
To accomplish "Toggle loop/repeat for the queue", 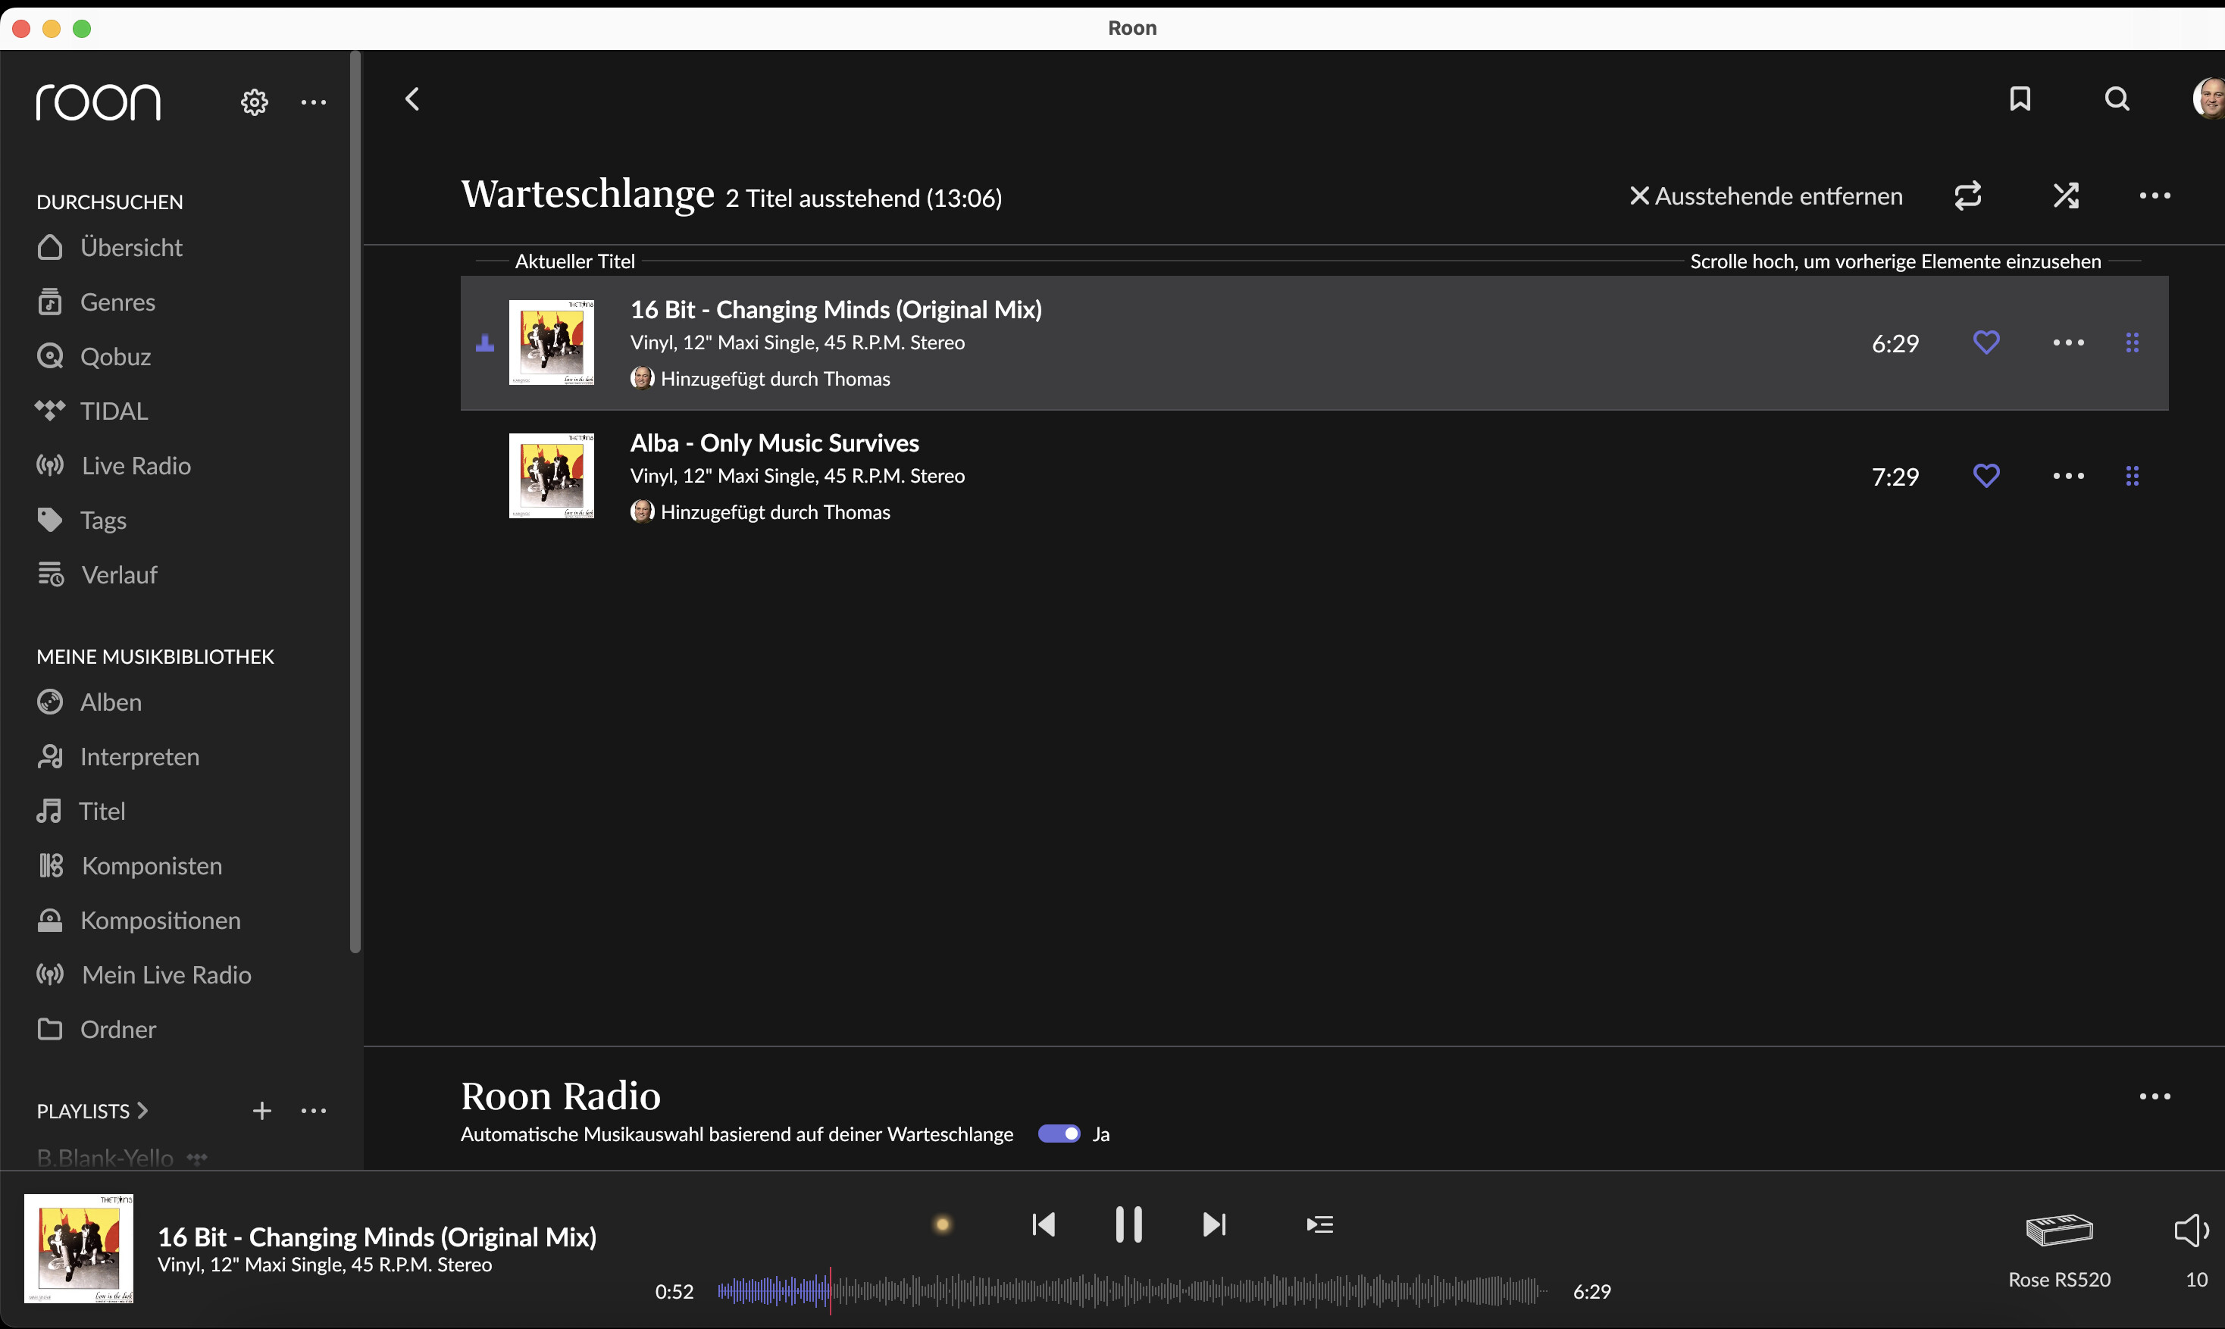I will [x=1968, y=195].
